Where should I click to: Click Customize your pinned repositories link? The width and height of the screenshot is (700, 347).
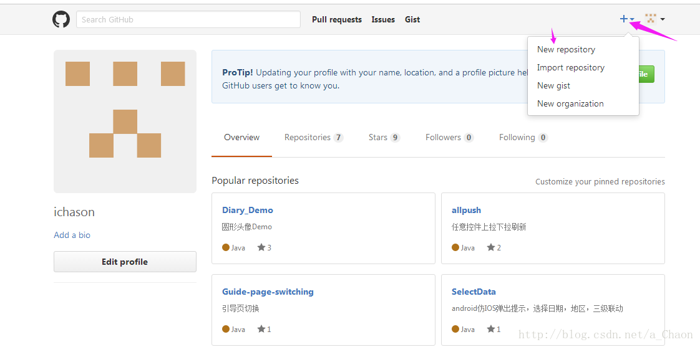600,182
